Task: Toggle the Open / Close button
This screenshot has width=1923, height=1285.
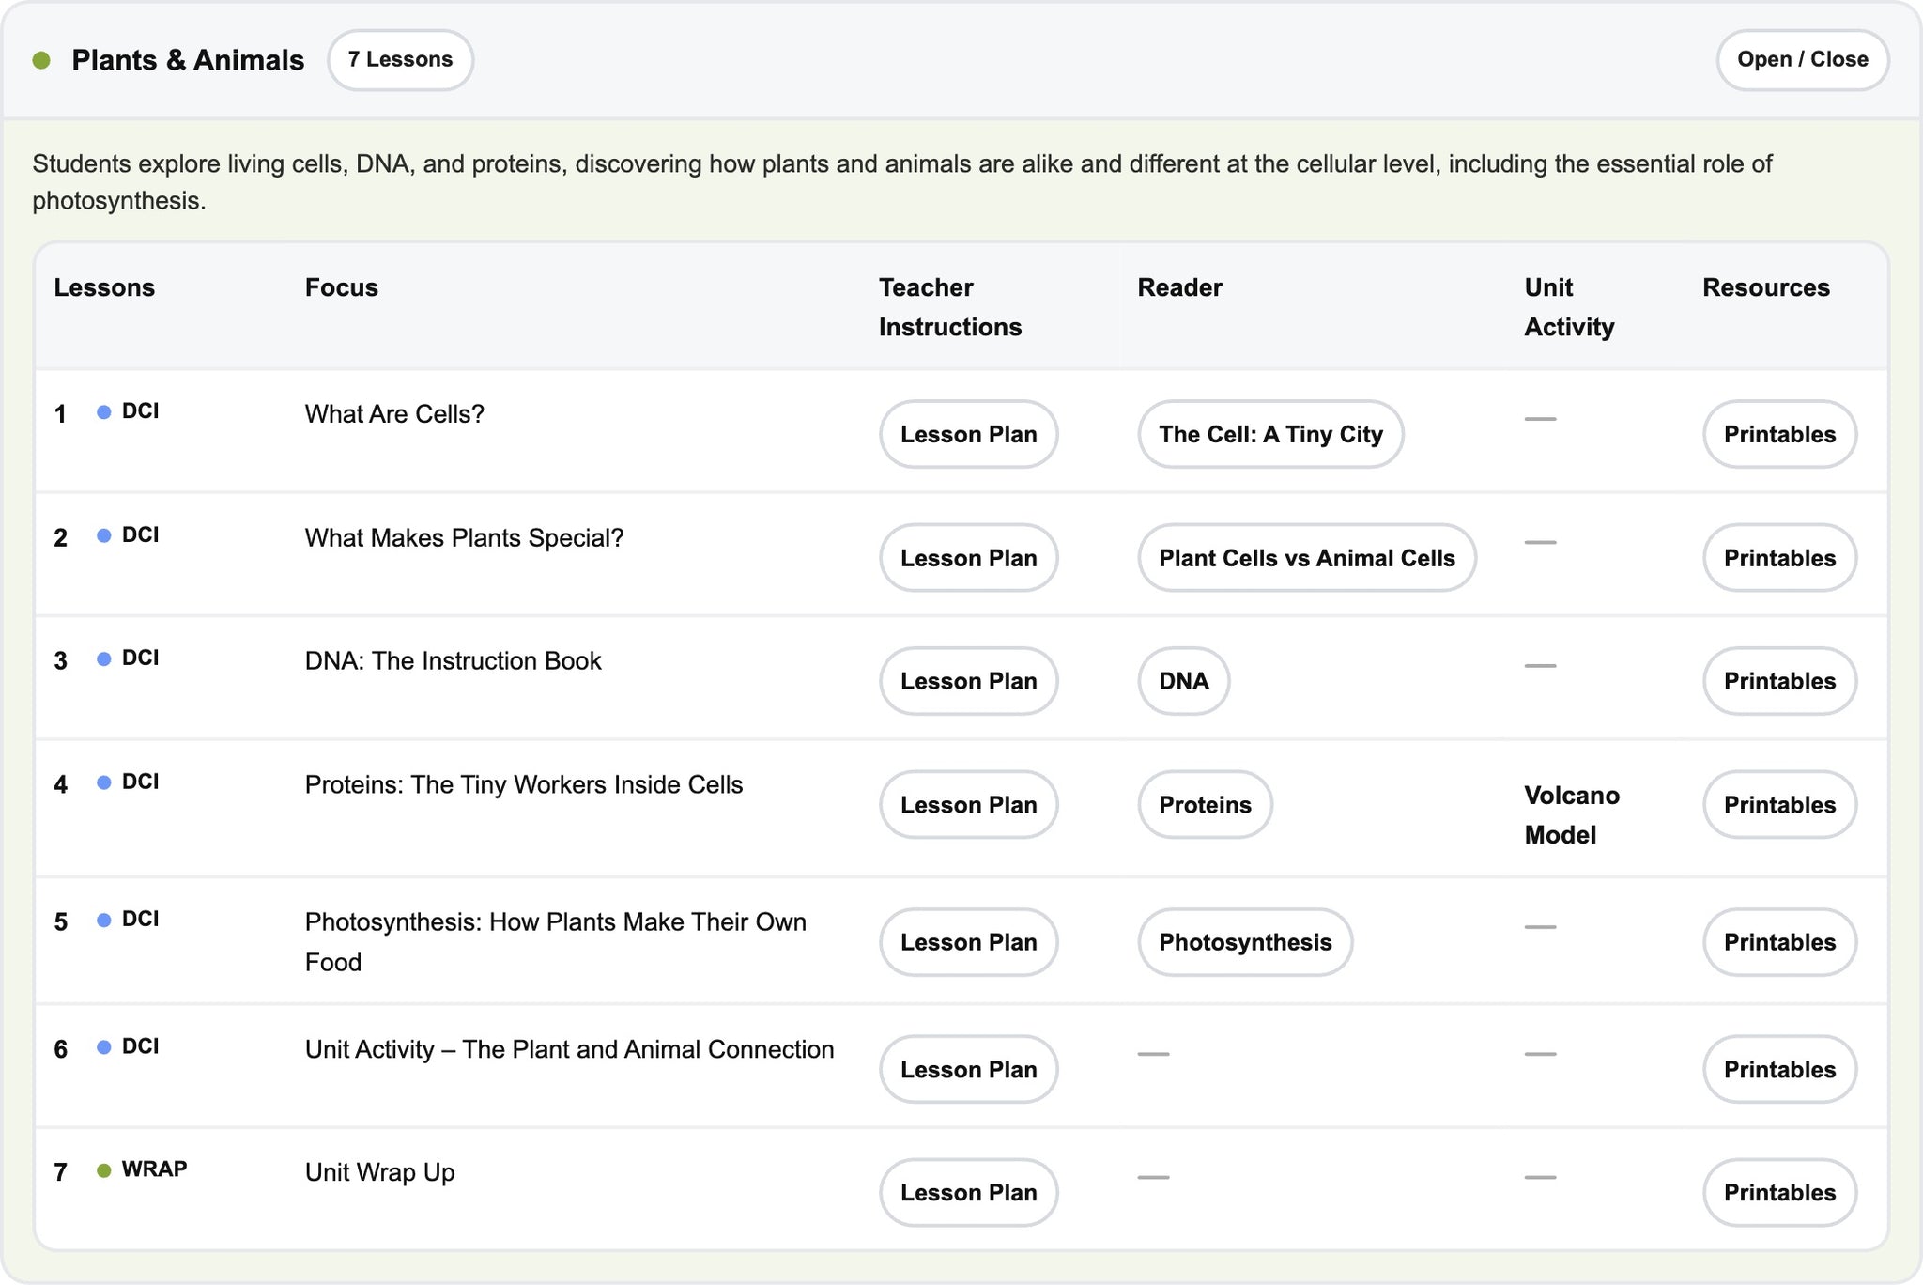Action: pos(1802,60)
